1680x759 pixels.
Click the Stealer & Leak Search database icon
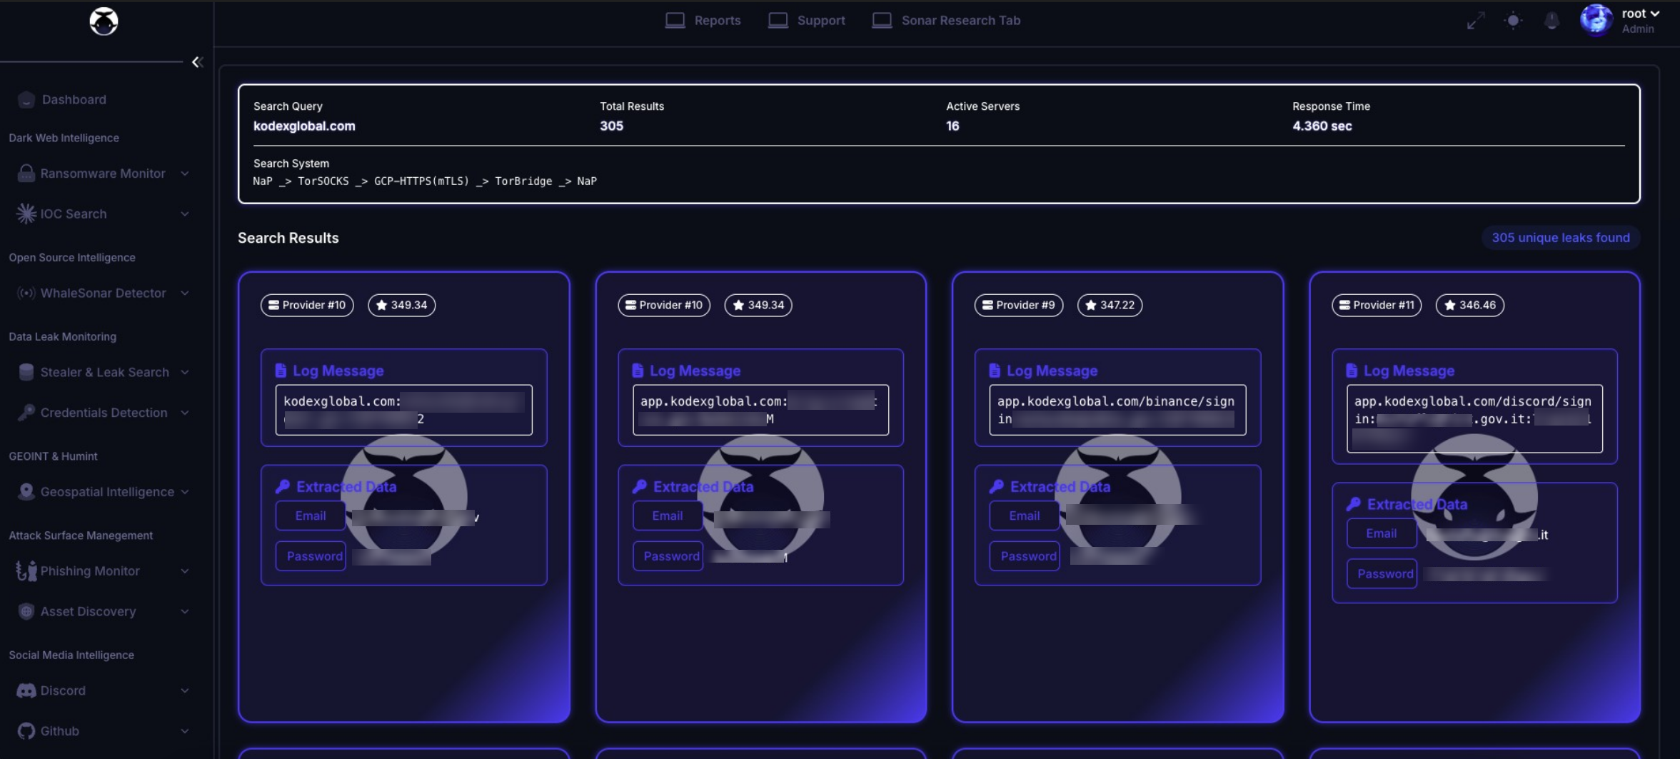pyautogui.click(x=26, y=372)
